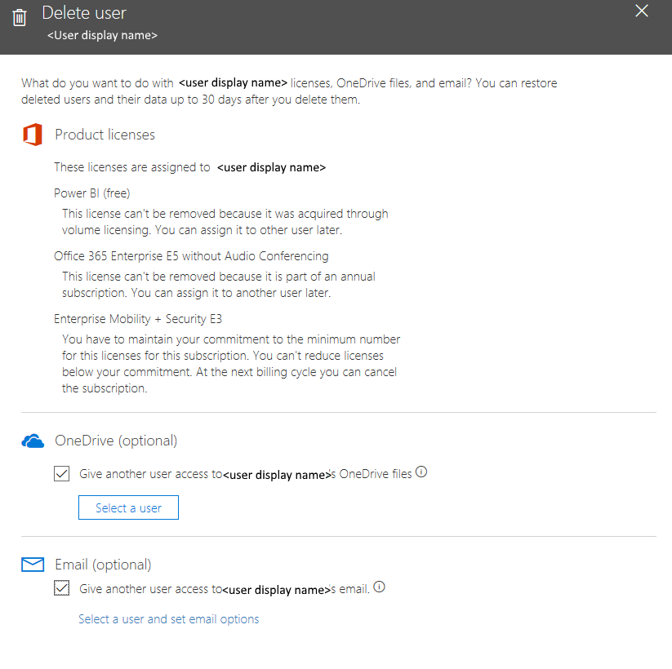The width and height of the screenshot is (672, 669).
Task: Click the restore deleted users intro paragraph
Action: tap(289, 91)
